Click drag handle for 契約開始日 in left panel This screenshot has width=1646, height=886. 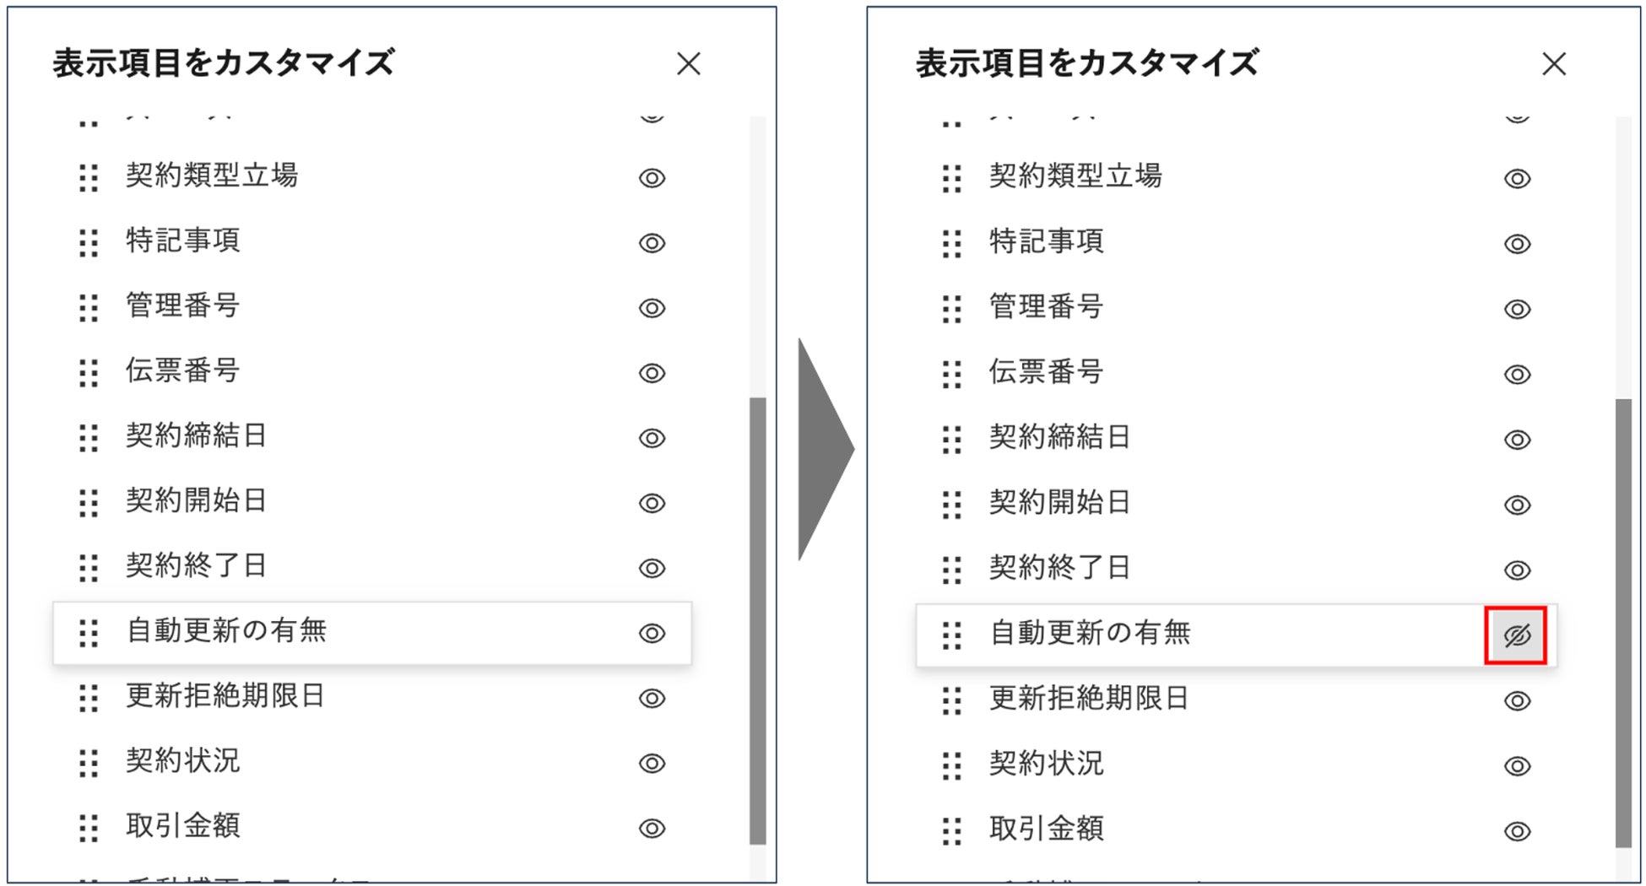point(89,503)
